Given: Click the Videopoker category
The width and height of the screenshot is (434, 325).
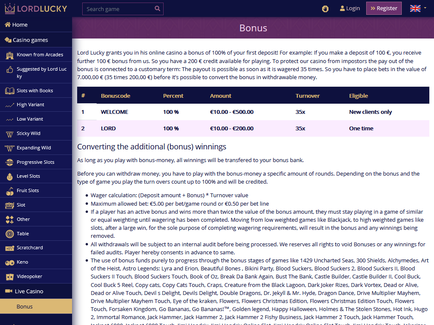Looking at the screenshot, I should click(29, 276).
